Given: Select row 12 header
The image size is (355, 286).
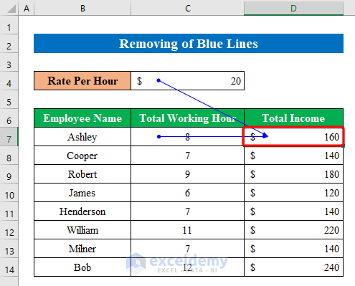Looking at the screenshot, I should 9,230.
